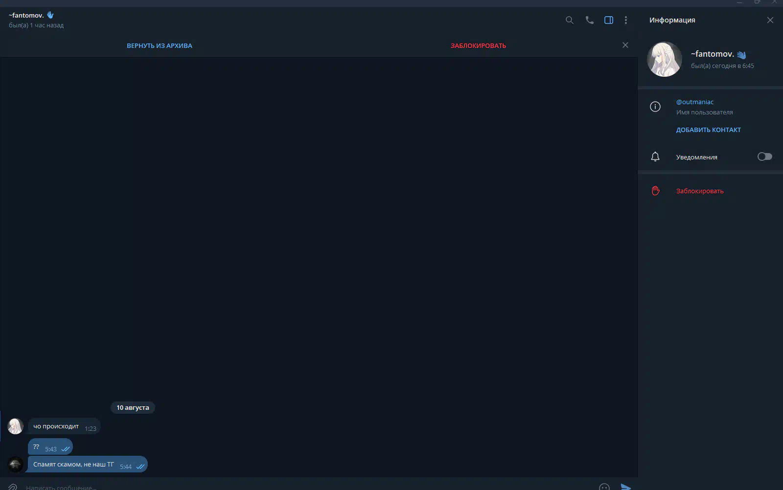Open the emoji picker
Screen dimensions: 783x490
[x=604, y=487]
